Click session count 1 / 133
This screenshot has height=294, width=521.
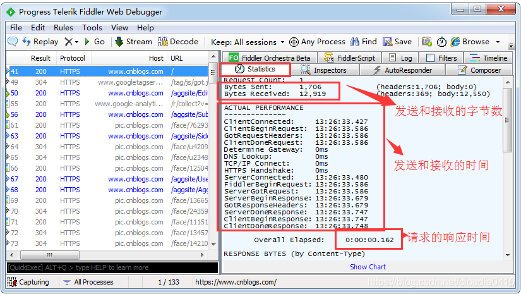(x=169, y=282)
